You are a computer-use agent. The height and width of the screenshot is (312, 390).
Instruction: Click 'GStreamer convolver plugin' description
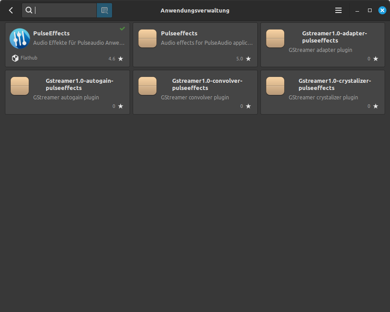pos(195,98)
